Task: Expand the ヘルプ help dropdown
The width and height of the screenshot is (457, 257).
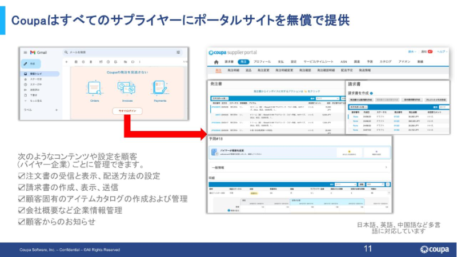Action: click(442, 52)
